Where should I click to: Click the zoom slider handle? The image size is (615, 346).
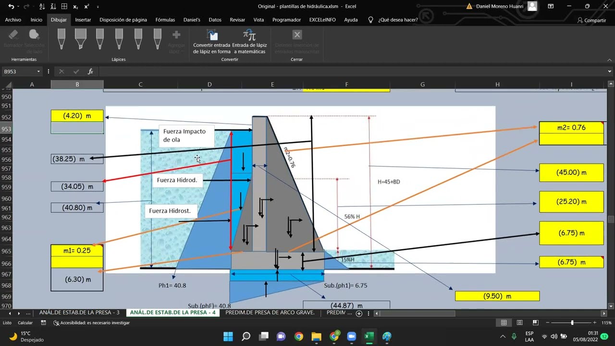click(x=572, y=323)
